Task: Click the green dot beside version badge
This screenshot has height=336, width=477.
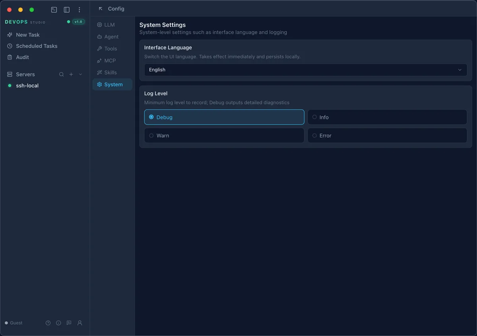Action: tap(68, 22)
